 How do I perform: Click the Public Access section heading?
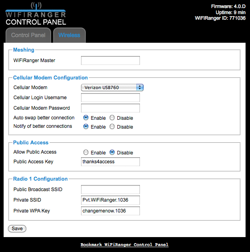tap(31, 143)
